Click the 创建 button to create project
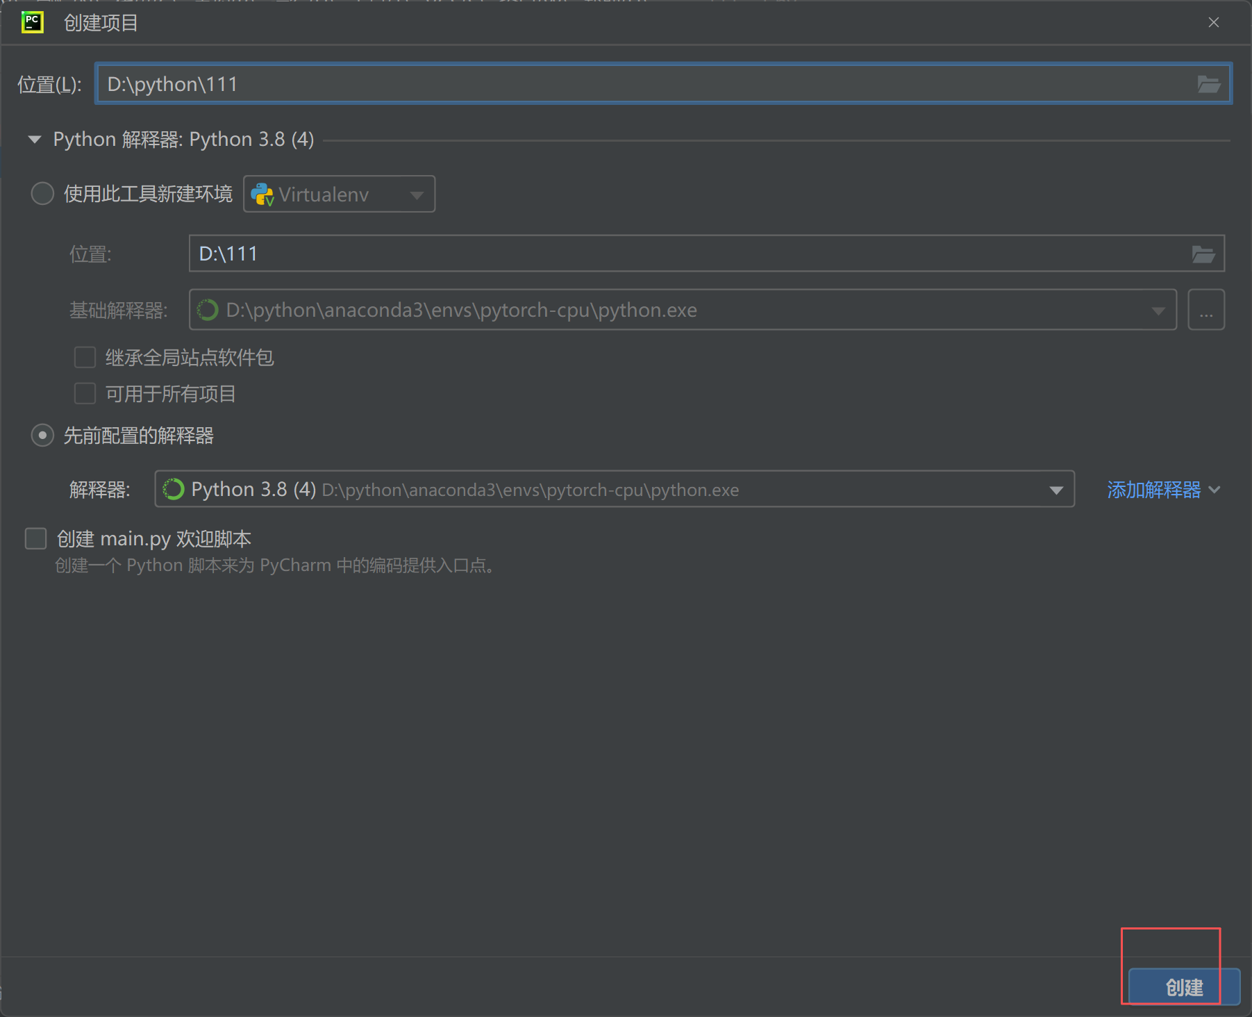1252x1017 pixels. click(1184, 987)
